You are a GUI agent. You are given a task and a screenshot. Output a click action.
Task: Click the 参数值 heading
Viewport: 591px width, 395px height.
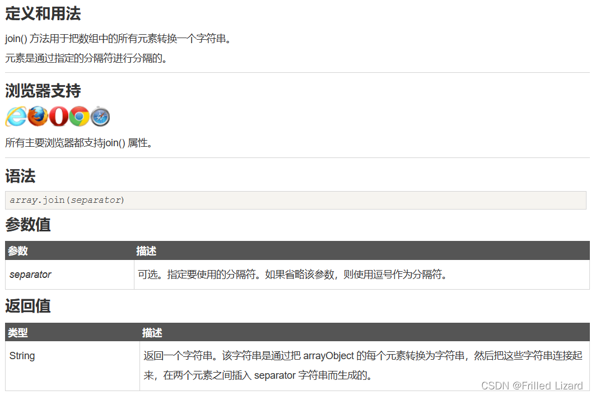pyautogui.click(x=28, y=225)
